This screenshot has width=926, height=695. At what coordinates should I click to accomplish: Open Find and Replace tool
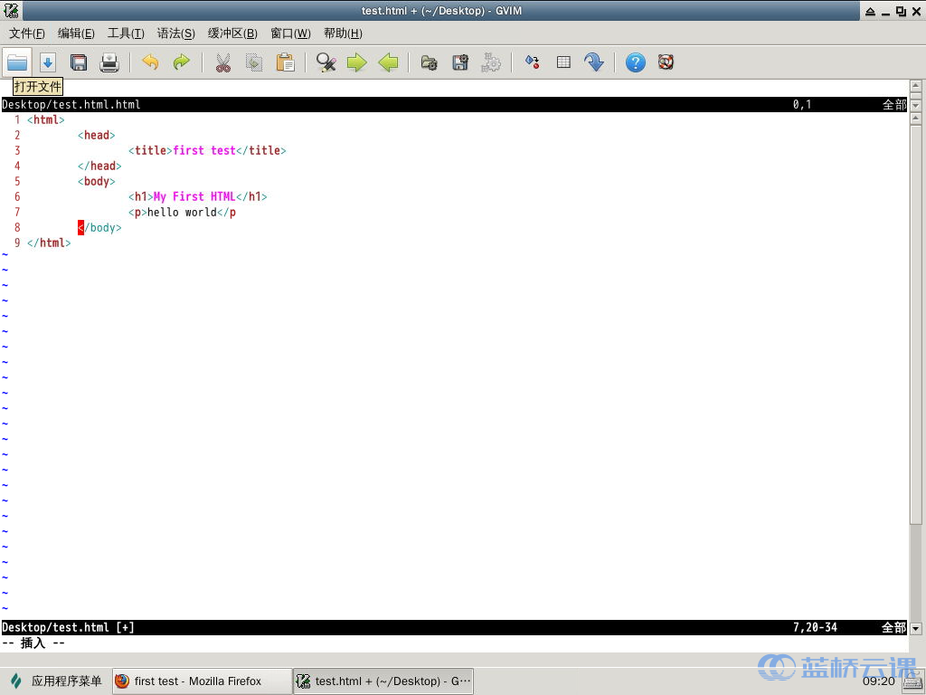pyautogui.click(x=326, y=62)
